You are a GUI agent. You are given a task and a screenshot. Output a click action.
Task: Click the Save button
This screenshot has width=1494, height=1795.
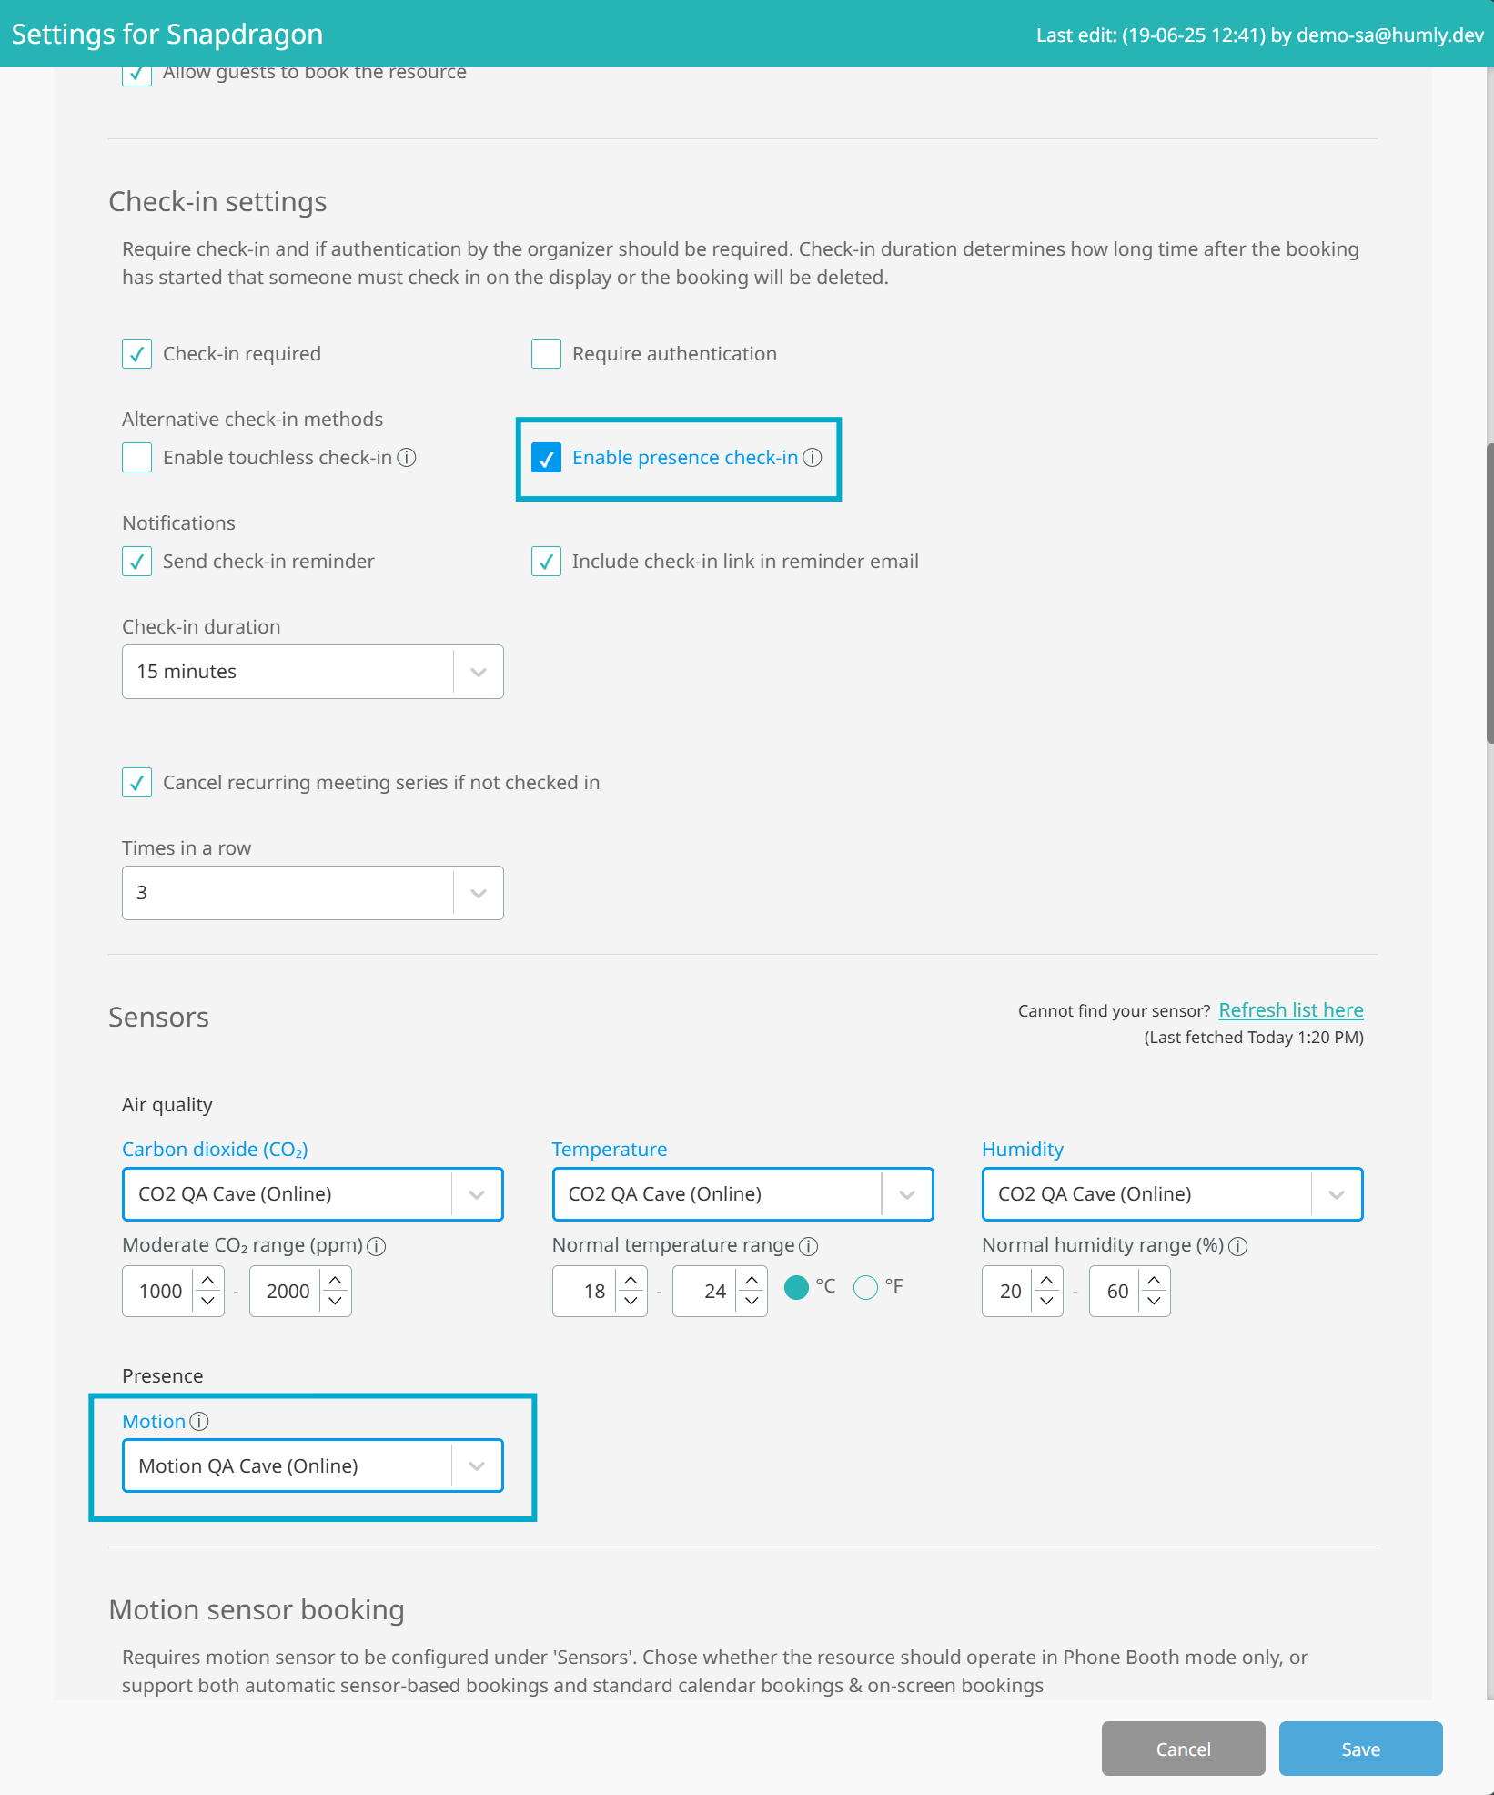1360,1749
